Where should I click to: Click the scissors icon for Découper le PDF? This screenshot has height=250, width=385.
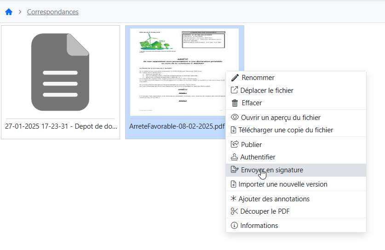click(x=235, y=211)
